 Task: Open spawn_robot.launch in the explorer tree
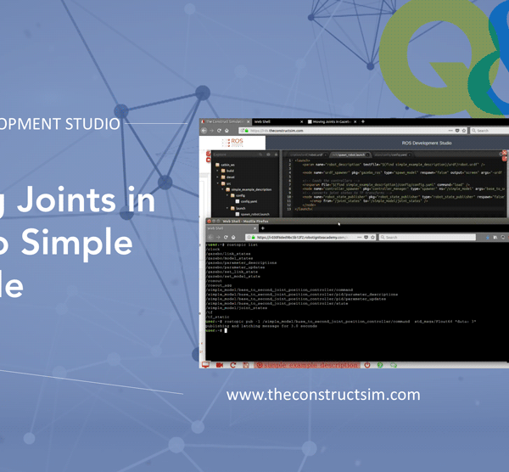pos(253,215)
